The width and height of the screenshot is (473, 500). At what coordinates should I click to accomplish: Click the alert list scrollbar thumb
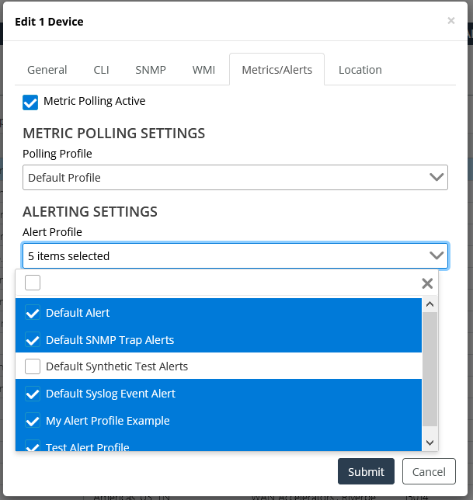pos(430,369)
